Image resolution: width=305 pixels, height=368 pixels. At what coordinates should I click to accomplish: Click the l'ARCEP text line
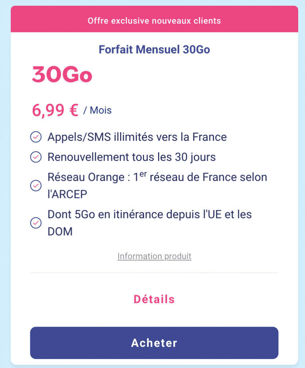[x=67, y=194]
